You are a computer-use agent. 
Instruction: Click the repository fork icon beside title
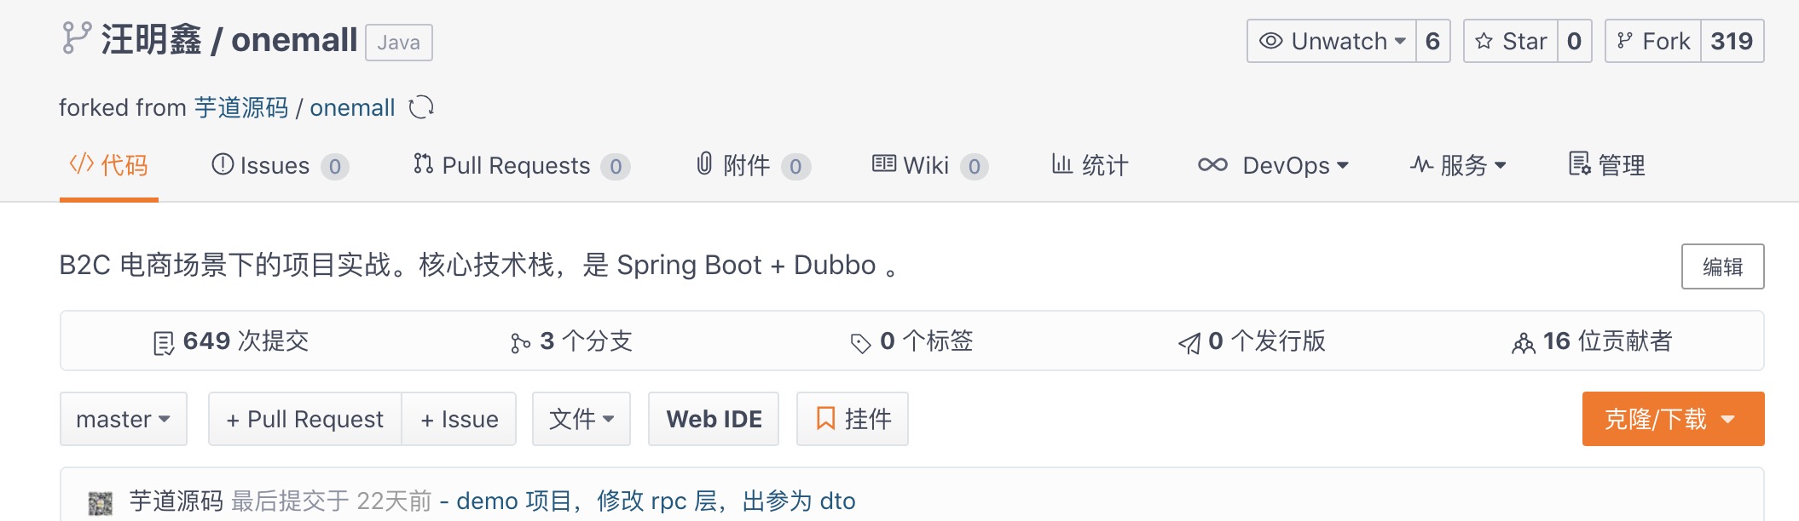click(76, 38)
